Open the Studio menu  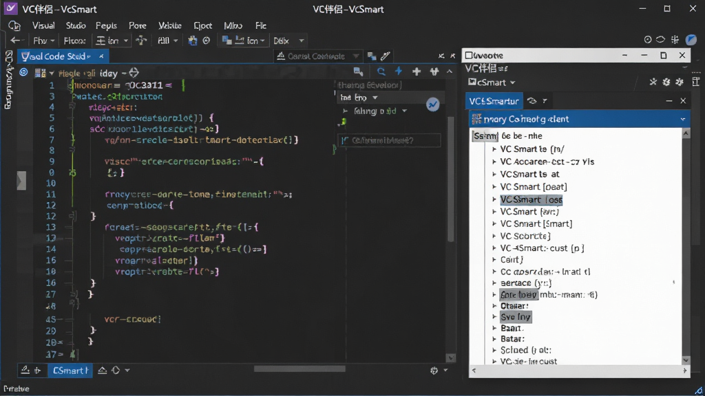pos(76,25)
